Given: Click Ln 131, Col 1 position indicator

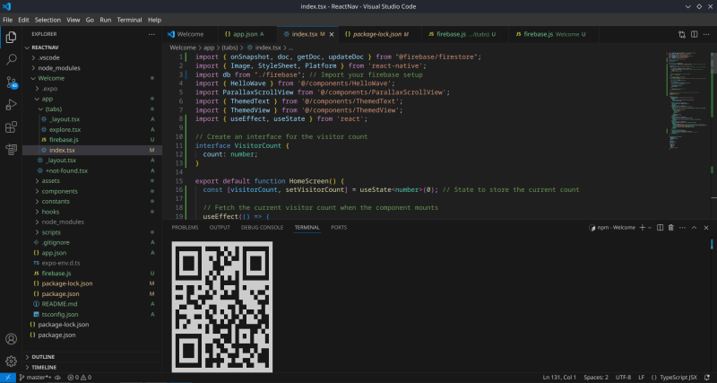Looking at the screenshot, I should (x=559, y=378).
